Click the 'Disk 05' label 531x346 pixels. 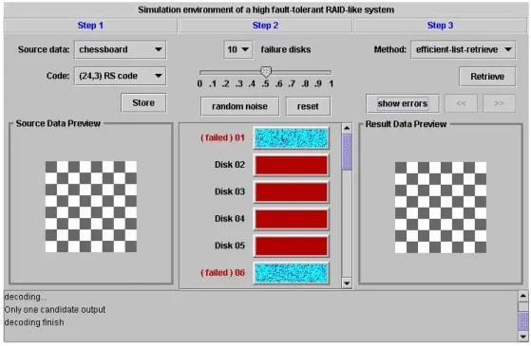230,246
